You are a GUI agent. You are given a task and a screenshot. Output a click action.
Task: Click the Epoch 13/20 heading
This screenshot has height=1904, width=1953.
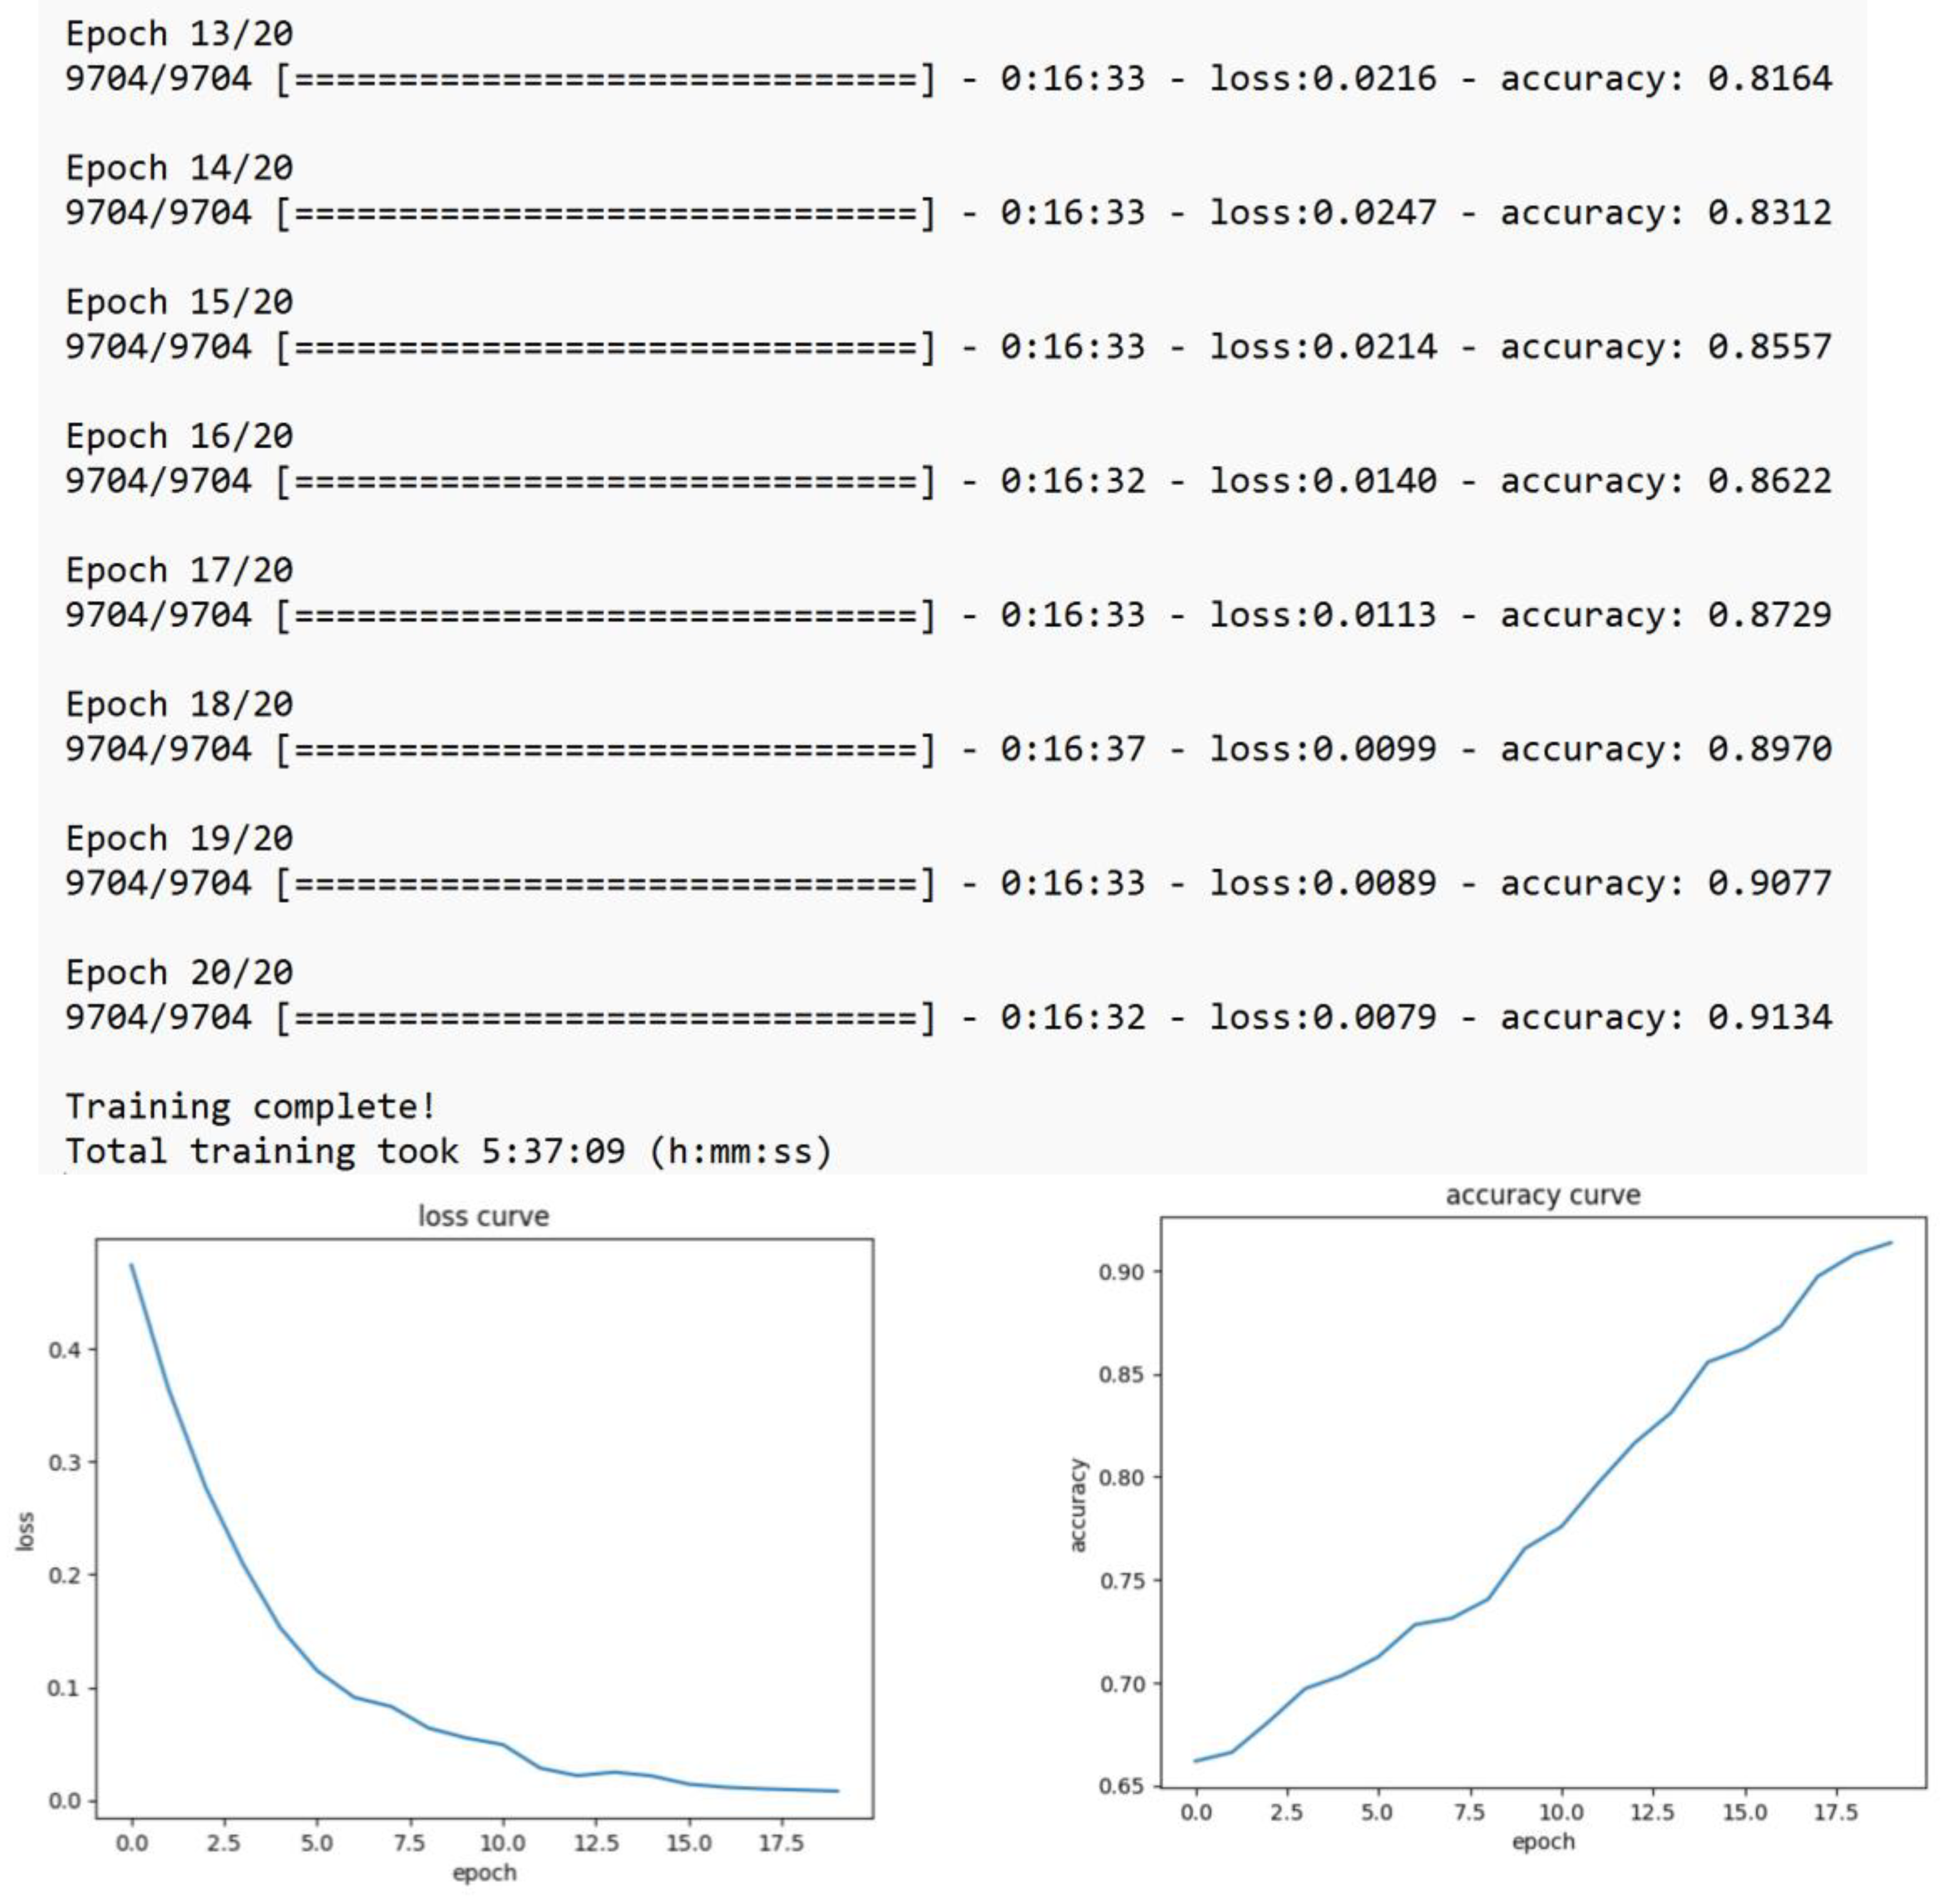179,34
